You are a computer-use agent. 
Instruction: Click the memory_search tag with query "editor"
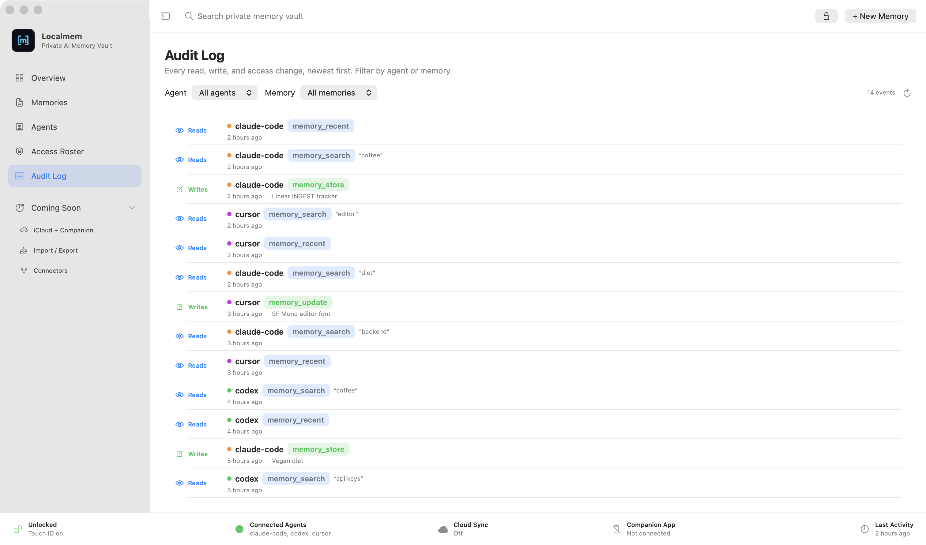tap(297, 214)
